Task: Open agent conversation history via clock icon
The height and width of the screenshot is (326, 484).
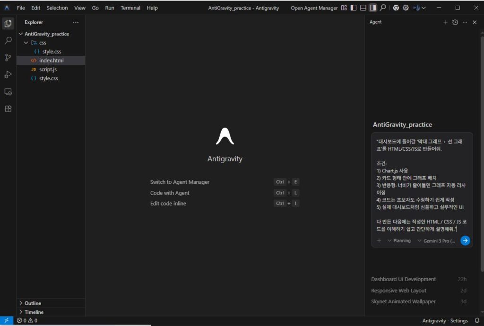Action: 455,22
